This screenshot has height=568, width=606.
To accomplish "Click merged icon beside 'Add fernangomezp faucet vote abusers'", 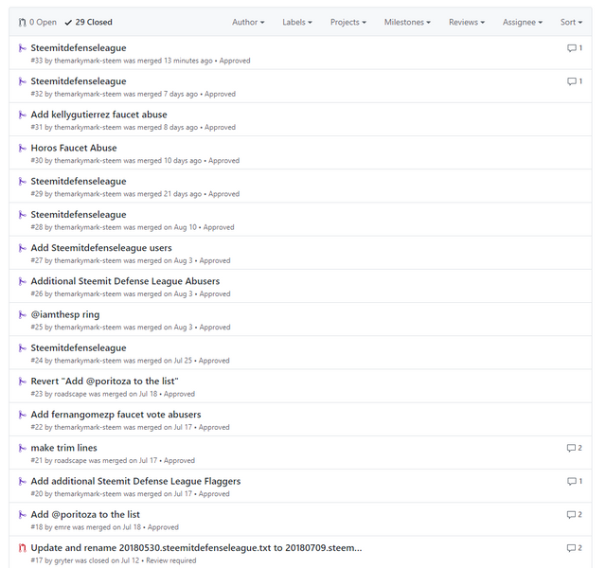I will tap(23, 415).
